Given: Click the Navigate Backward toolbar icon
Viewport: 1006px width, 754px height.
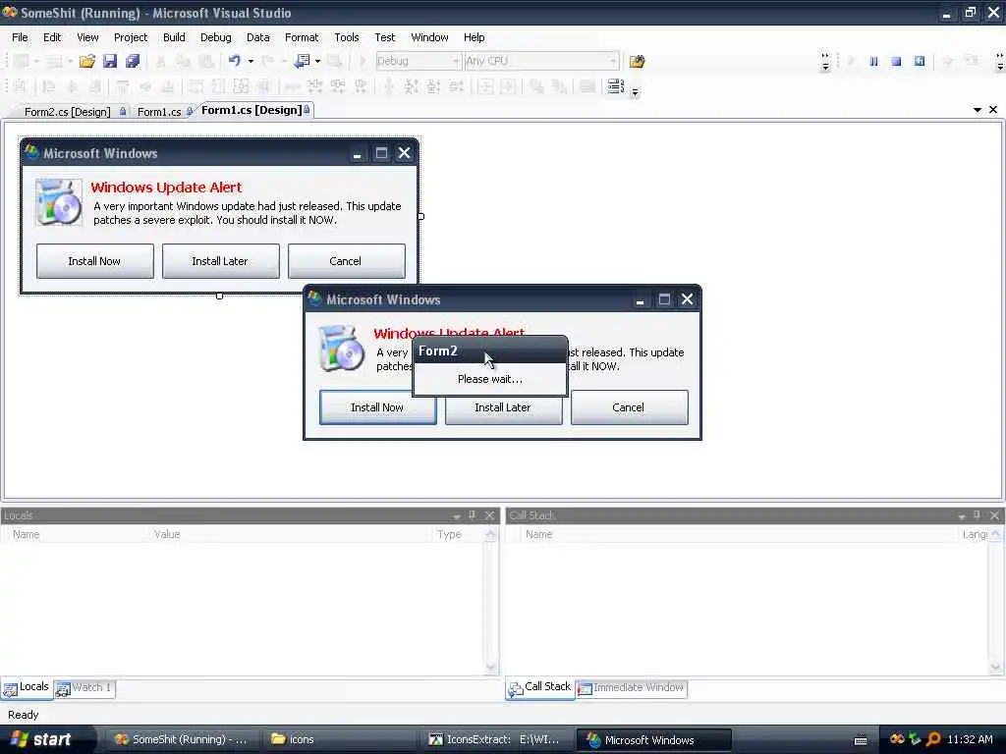Looking at the screenshot, I should coord(302,61).
